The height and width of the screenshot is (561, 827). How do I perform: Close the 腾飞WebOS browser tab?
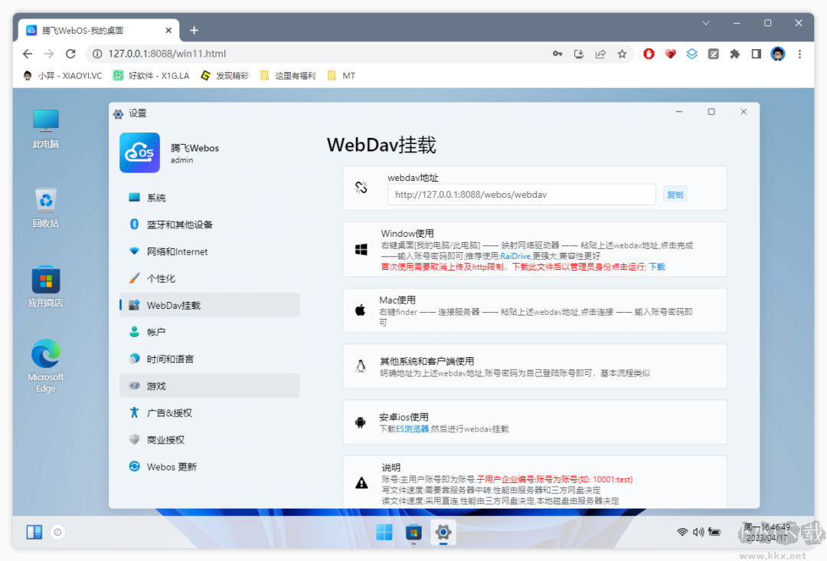coord(168,31)
